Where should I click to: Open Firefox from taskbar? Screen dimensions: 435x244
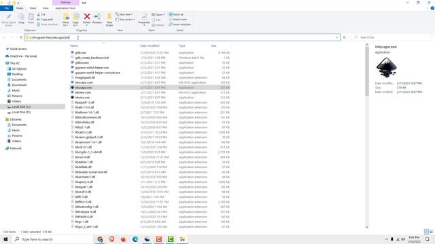124,239
